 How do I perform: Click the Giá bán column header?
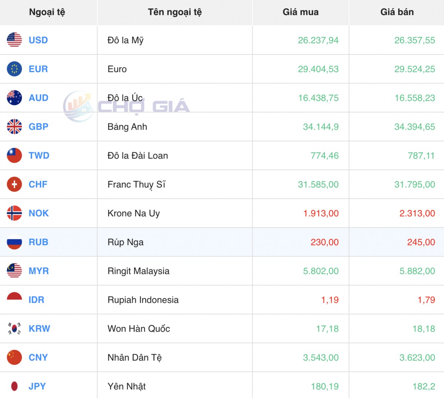[397, 12]
